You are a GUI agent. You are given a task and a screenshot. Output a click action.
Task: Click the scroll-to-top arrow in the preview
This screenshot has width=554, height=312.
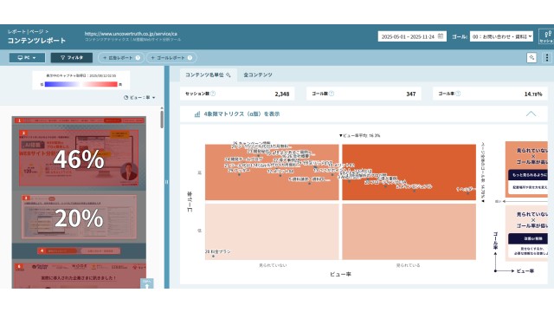(x=147, y=284)
